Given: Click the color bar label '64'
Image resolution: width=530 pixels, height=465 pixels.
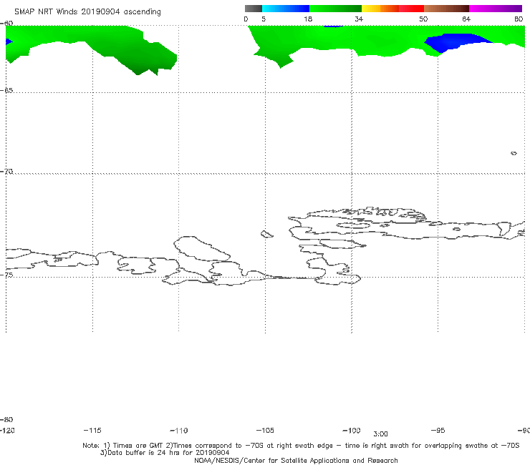Looking at the screenshot, I should click(x=466, y=19).
